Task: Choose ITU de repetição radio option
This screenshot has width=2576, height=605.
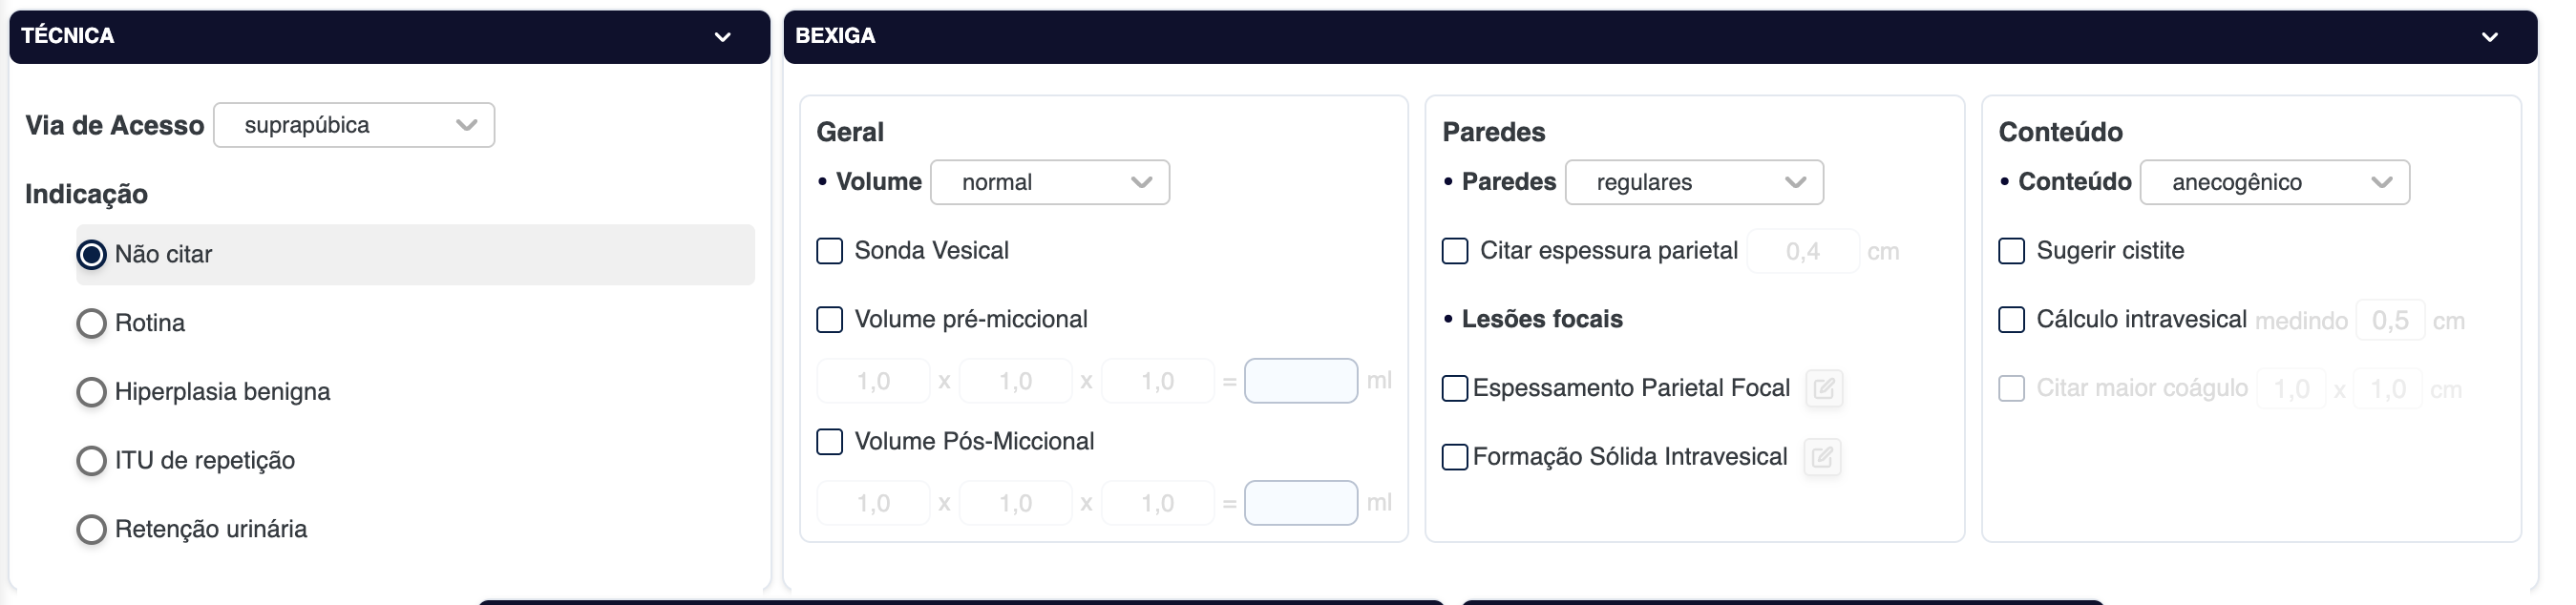Action: click(92, 461)
